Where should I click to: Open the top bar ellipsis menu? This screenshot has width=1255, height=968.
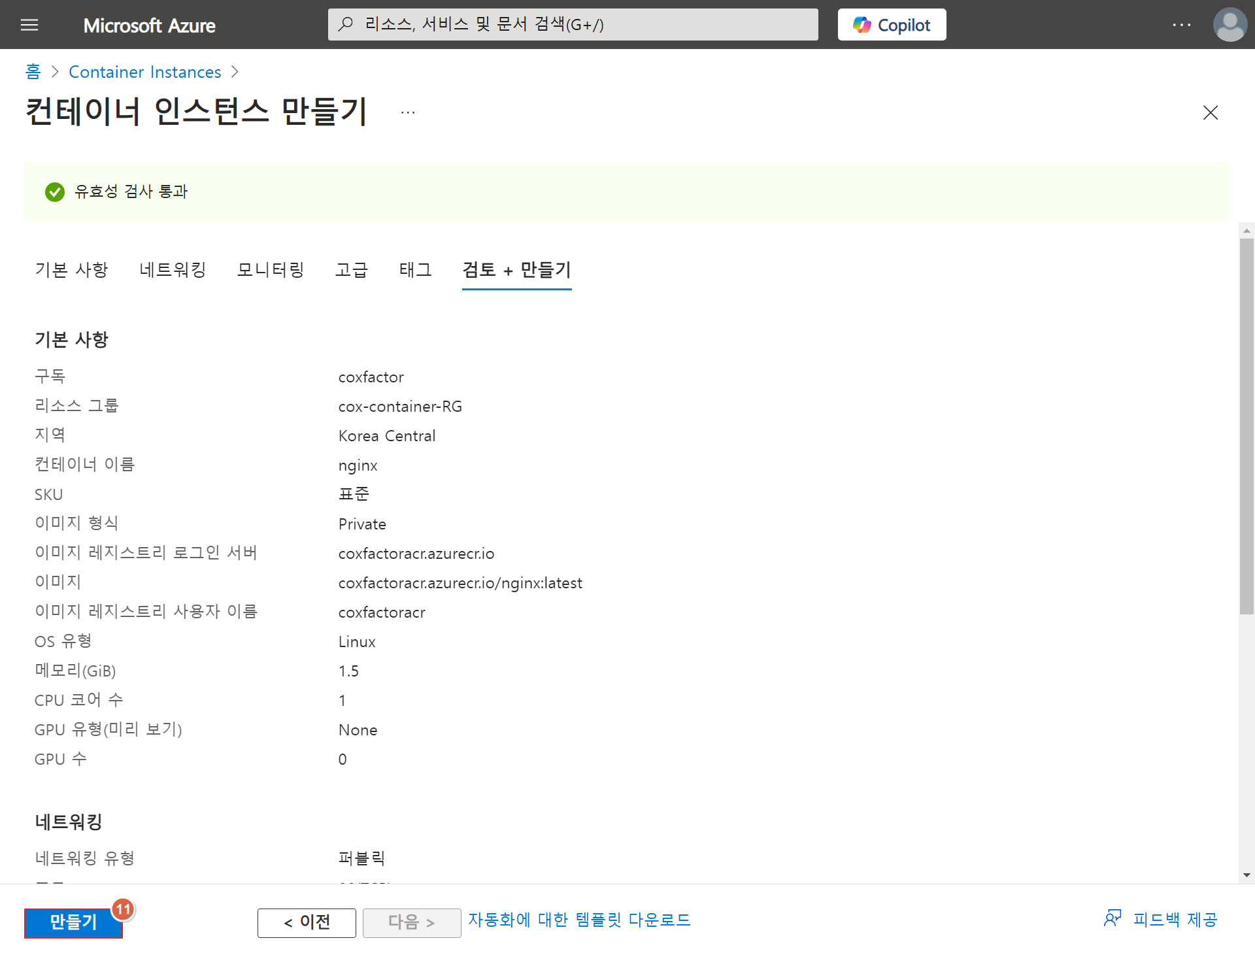(x=1181, y=25)
